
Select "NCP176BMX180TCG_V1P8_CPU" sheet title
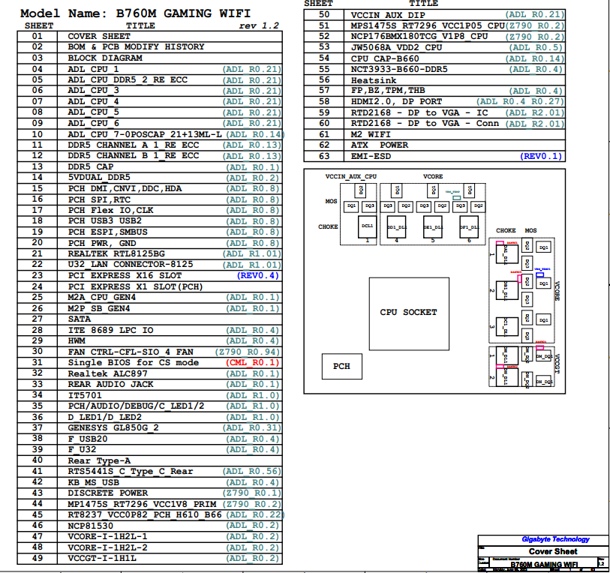[419, 36]
